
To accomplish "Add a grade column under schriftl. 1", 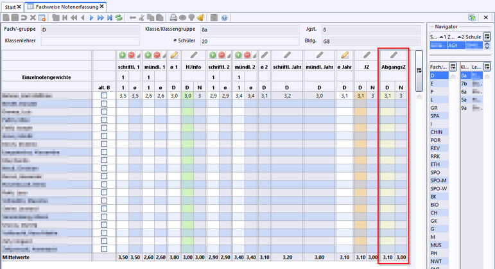I will click(x=121, y=56).
